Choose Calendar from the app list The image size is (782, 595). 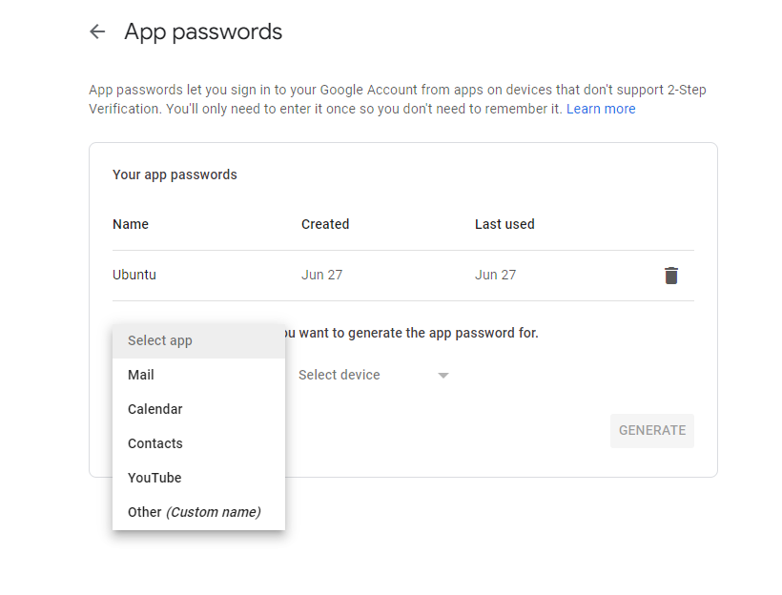pyautogui.click(x=155, y=409)
